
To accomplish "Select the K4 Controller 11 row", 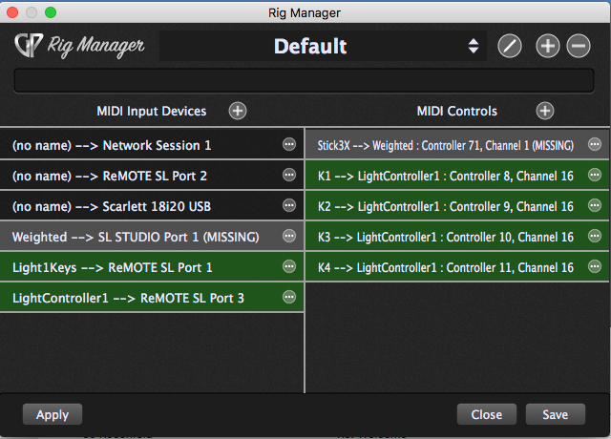I will pyautogui.click(x=445, y=267).
